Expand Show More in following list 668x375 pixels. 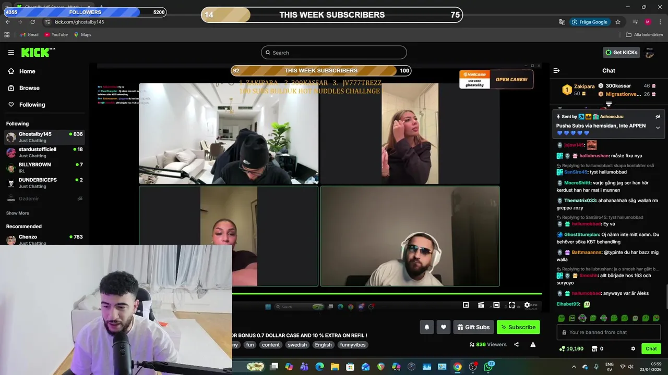(x=17, y=213)
